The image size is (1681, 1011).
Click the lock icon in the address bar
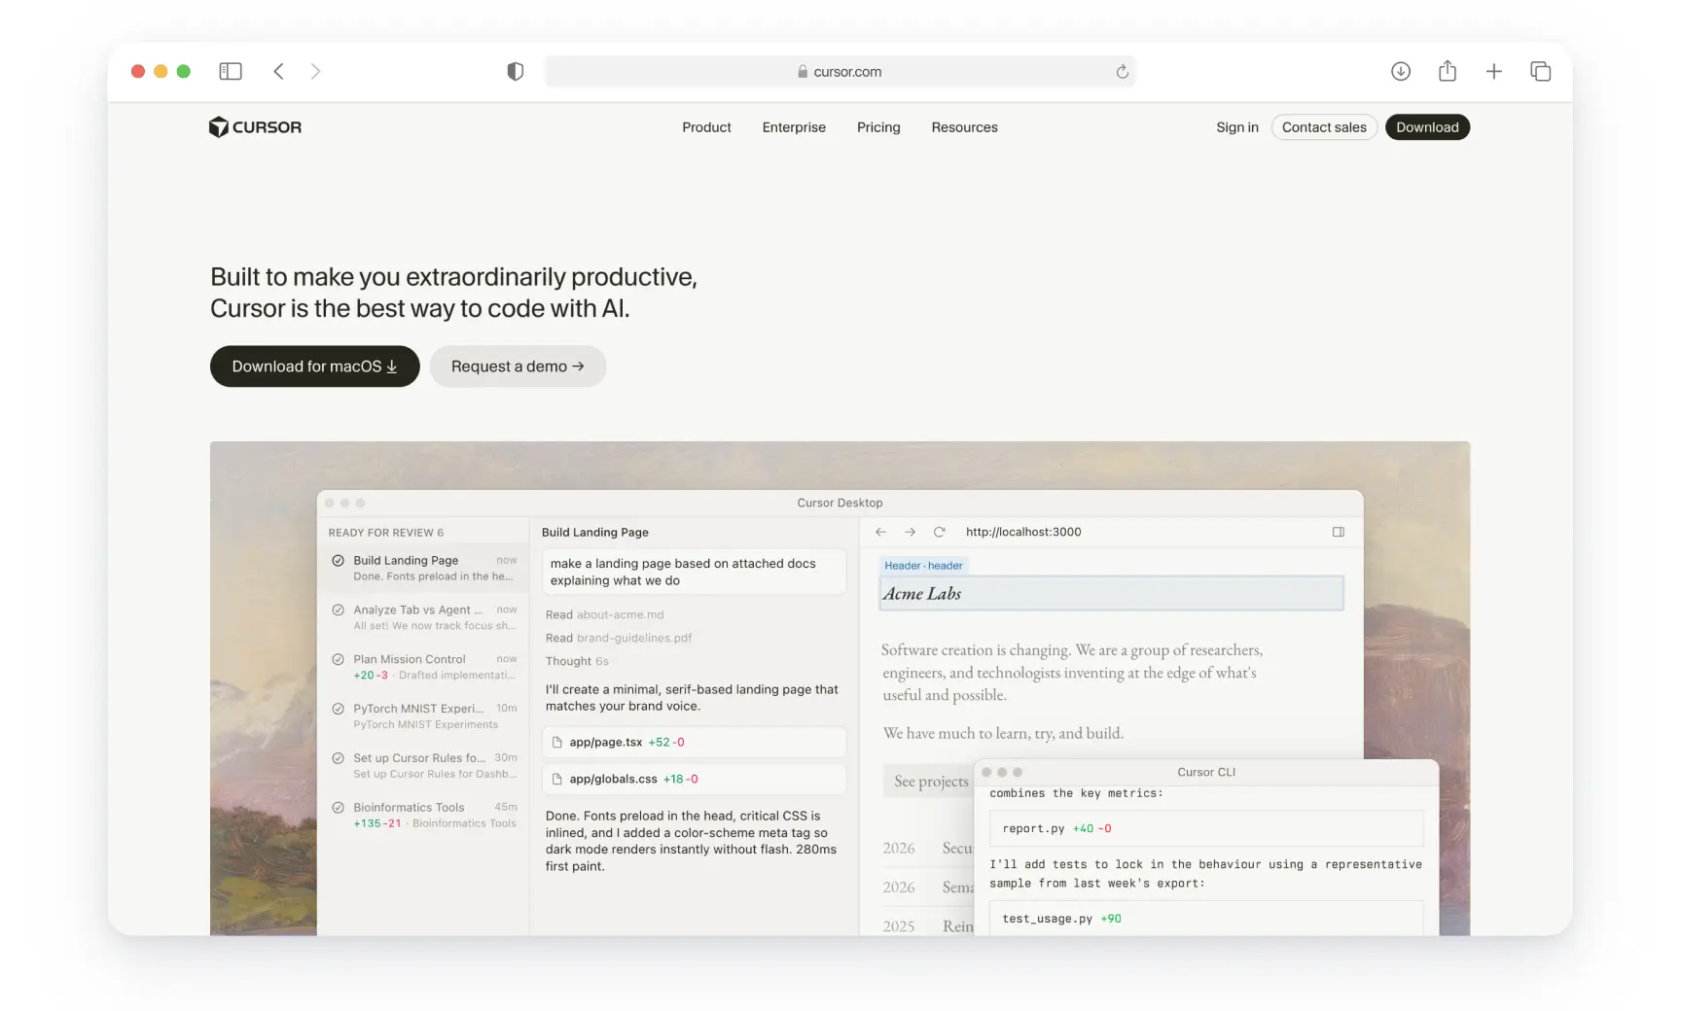click(803, 71)
